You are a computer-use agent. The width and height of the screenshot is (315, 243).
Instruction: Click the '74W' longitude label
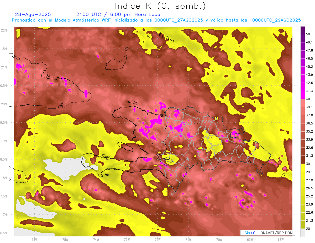96,240
